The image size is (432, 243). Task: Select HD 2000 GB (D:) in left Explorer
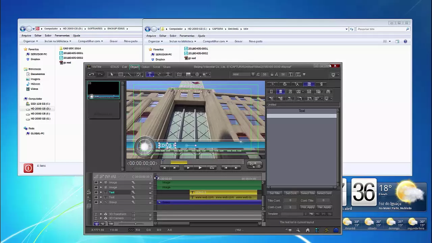(x=40, y=109)
